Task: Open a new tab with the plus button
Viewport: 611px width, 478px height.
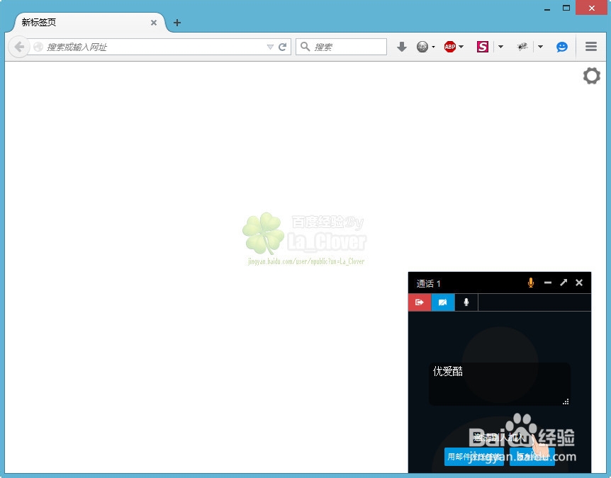Action: point(177,23)
